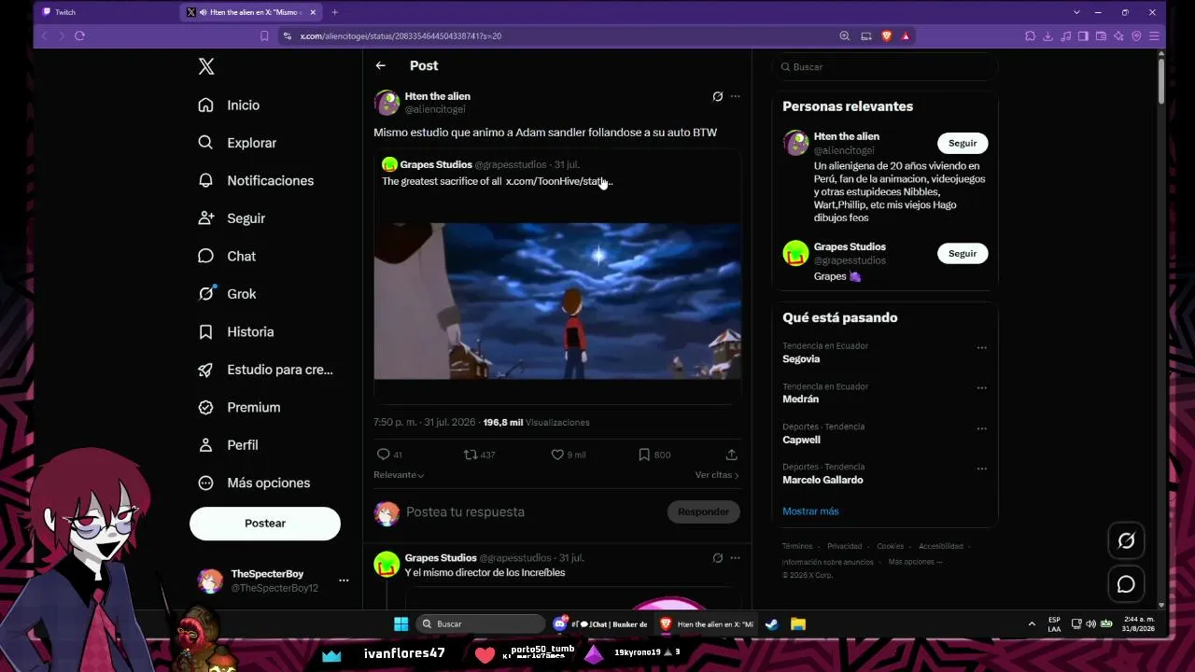Open more options for Segovia trend
This screenshot has height=672, width=1195.
click(x=981, y=347)
